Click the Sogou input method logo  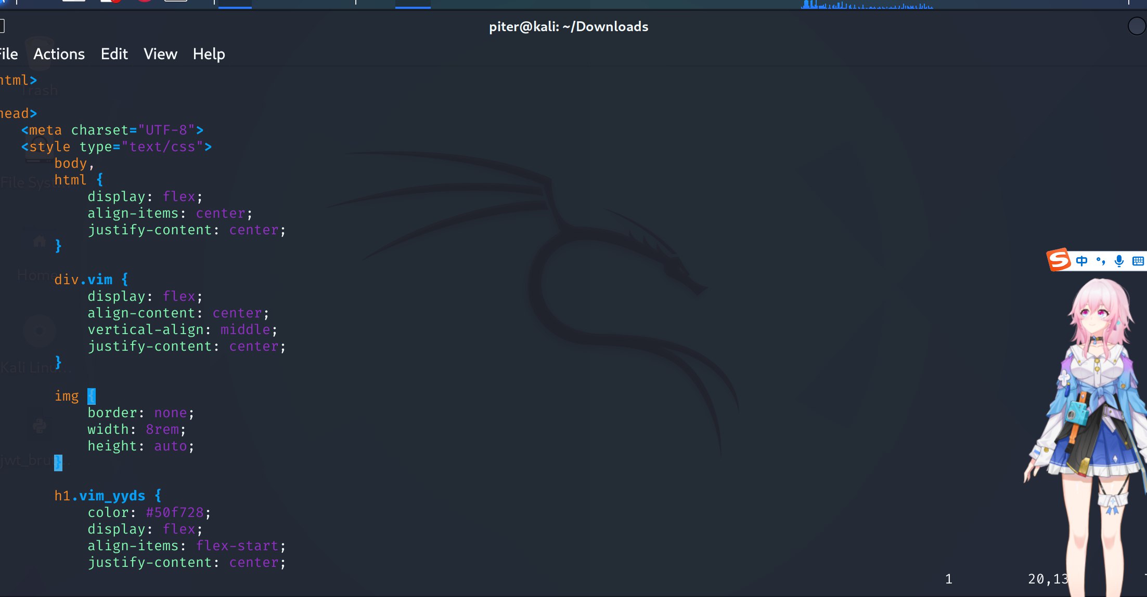click(1059, 260)
